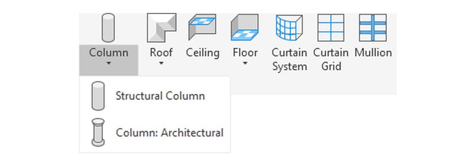Screen dimensions: 476x167
Task: Click the Column cylinder icon in ribbon
Action: point(108,28)
